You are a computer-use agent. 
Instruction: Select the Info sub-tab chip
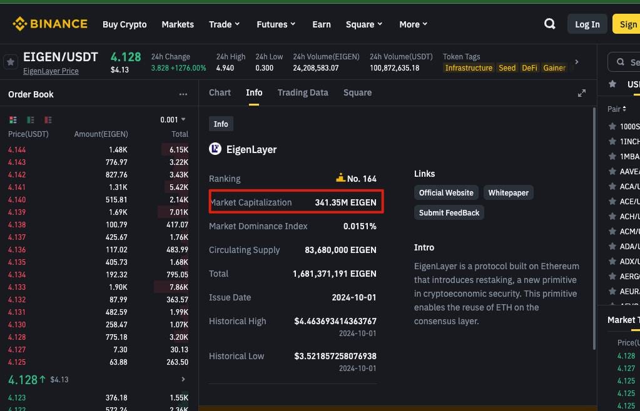221,124
